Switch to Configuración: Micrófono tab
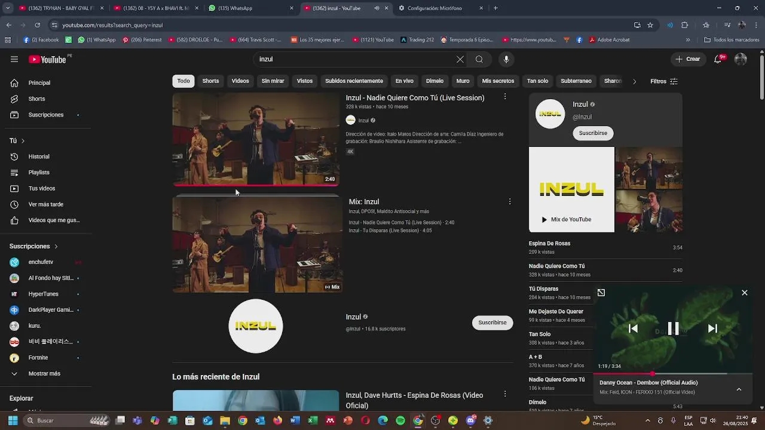 [441, 8]
